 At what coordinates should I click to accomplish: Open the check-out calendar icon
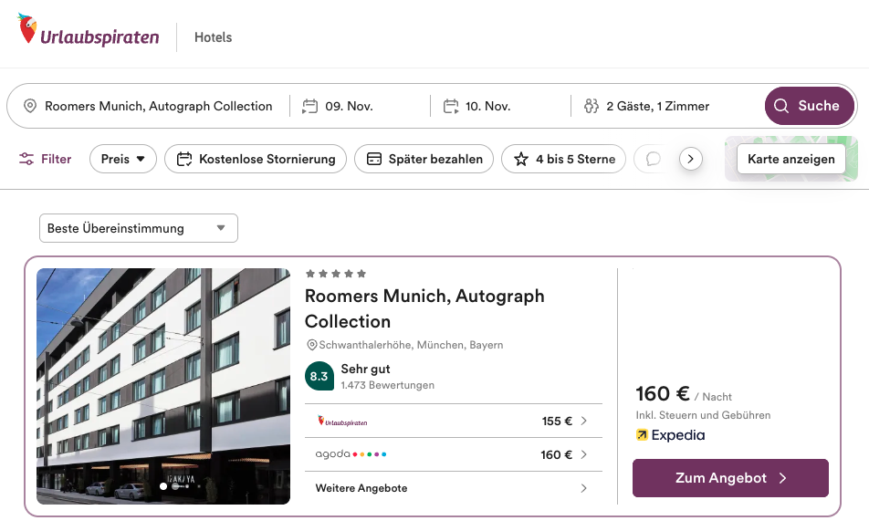click(x=451, y=106)
